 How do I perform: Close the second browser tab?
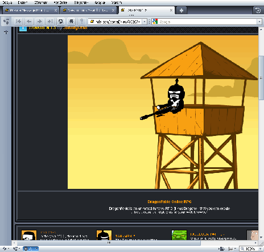pos(113,10)
